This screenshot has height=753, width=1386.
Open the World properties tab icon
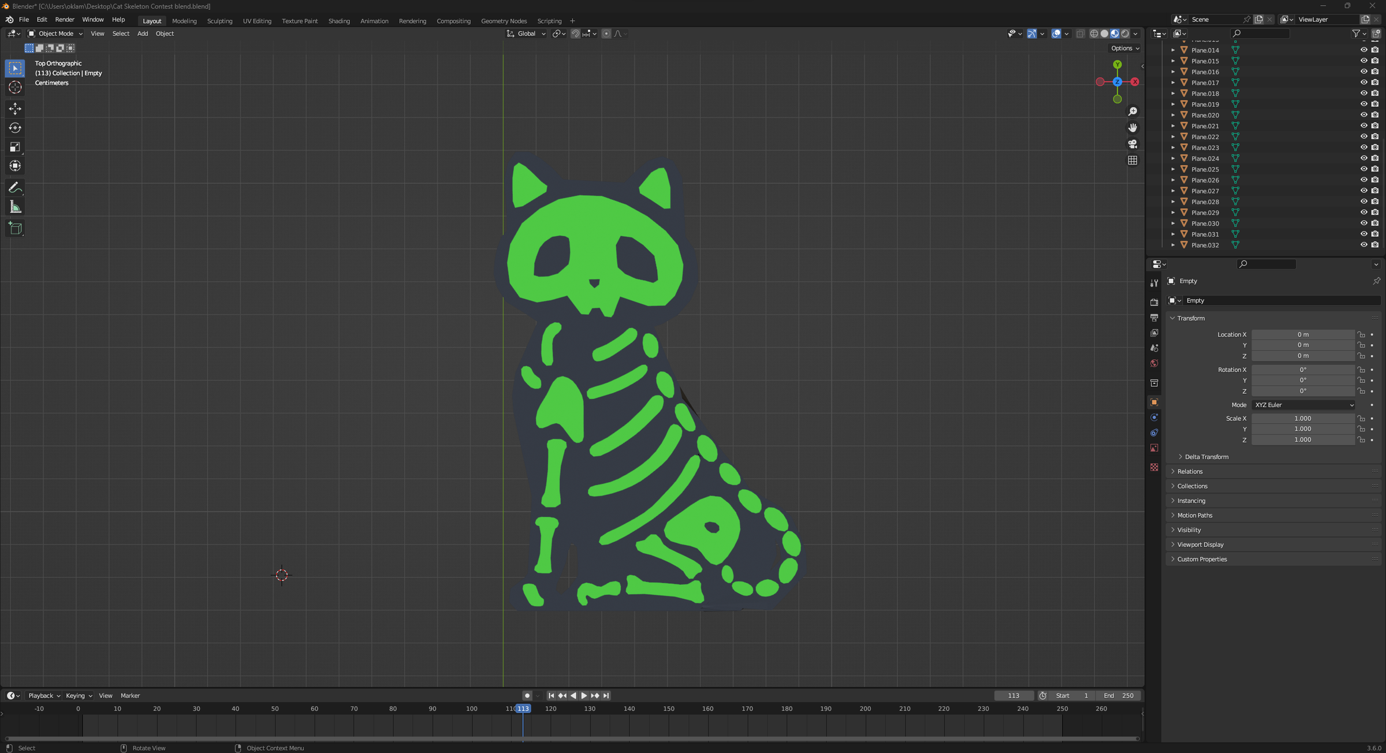[1154, 363]
